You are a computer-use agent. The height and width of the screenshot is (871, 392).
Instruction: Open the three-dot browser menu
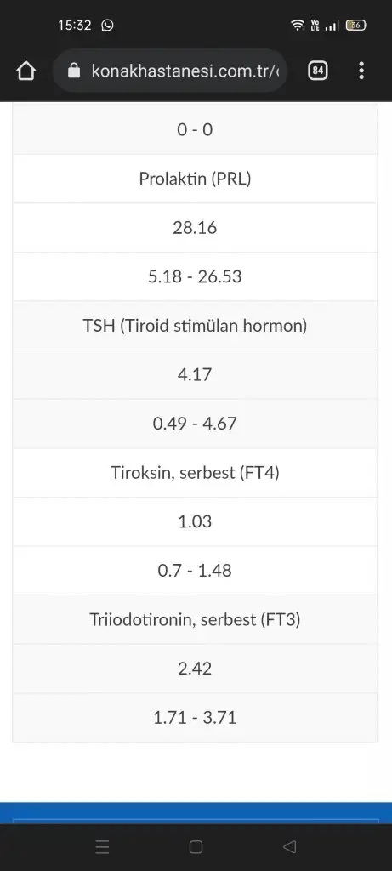[361, 71]
